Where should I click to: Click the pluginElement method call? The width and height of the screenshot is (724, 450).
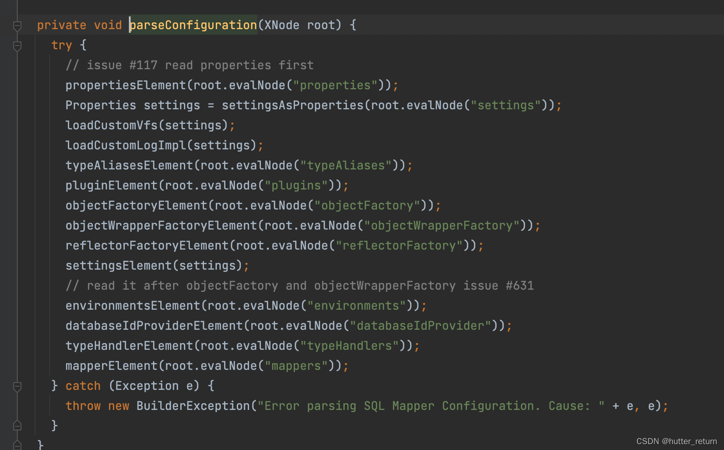[112, 185]
